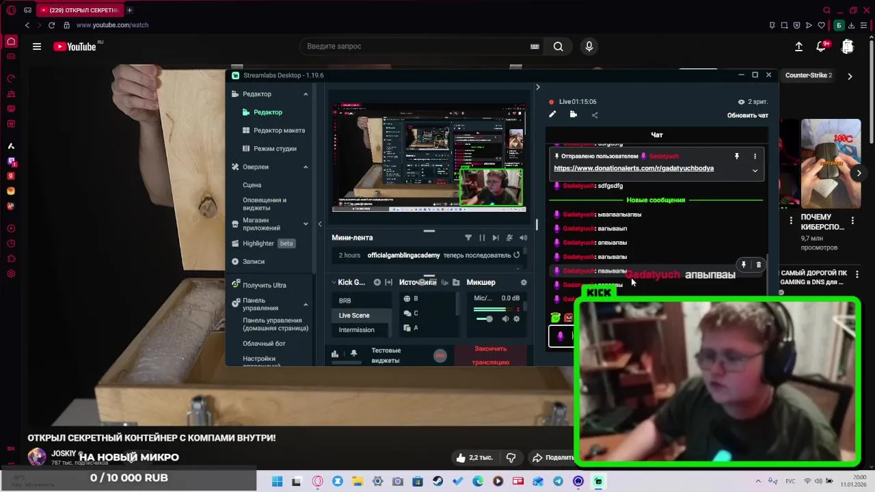Viewport: 875px width, 492px height.
Task: Click the red REC record button
Action: pos(440,355)
